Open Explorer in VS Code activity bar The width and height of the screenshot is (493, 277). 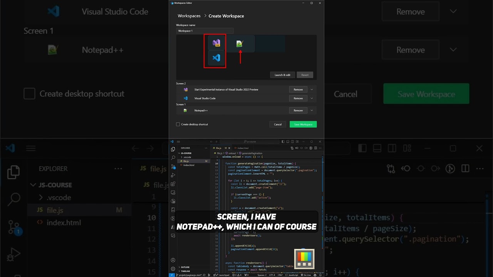pyautogui.click(x=173, y=149)
